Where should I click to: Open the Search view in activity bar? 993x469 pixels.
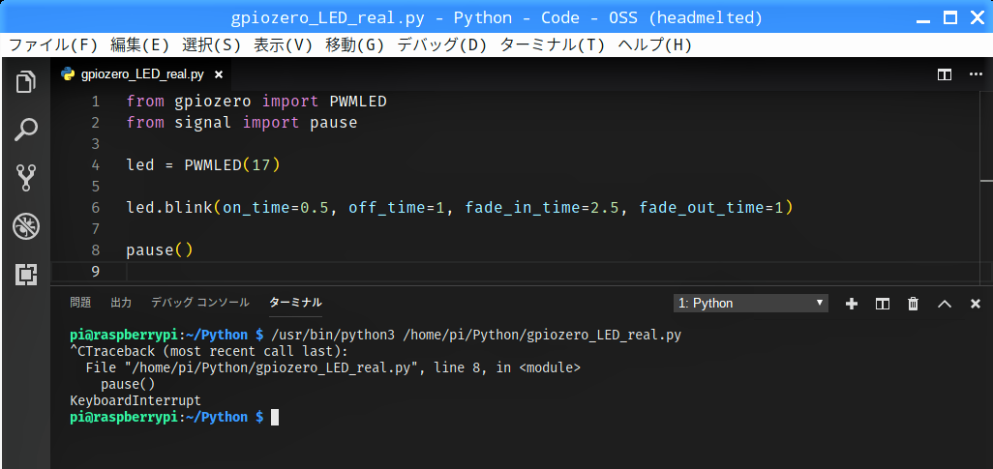point(26,130)
